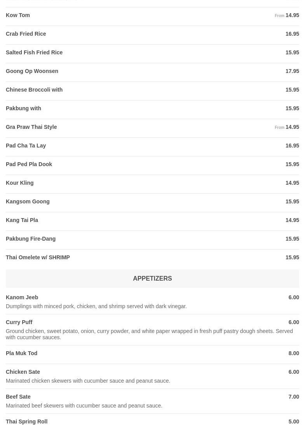Select Thai Omelete w/ SHRIMP
The width and height of the screenshot is (305, 425).
click(x=38, y=257)
